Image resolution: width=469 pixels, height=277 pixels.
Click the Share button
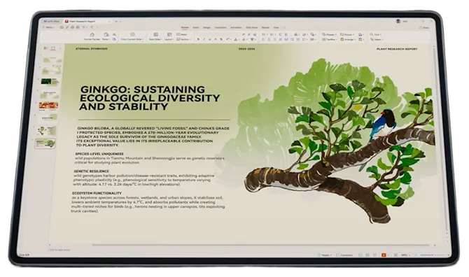click(x=423, y=28)
